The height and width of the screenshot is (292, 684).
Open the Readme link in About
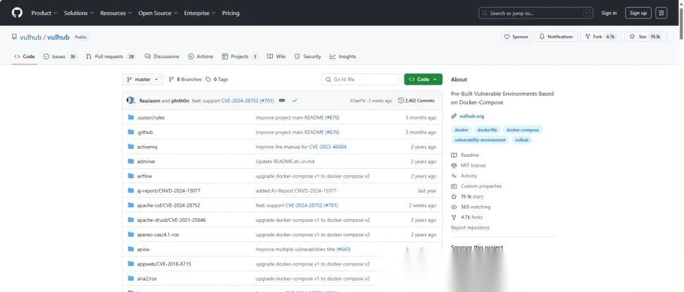point(465,155)
